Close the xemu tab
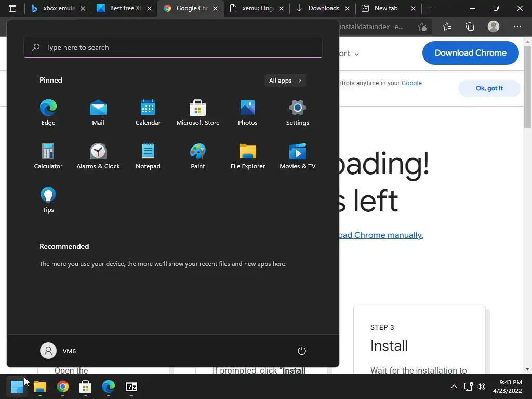Viewport: 532px width, 399px height. 281,8
